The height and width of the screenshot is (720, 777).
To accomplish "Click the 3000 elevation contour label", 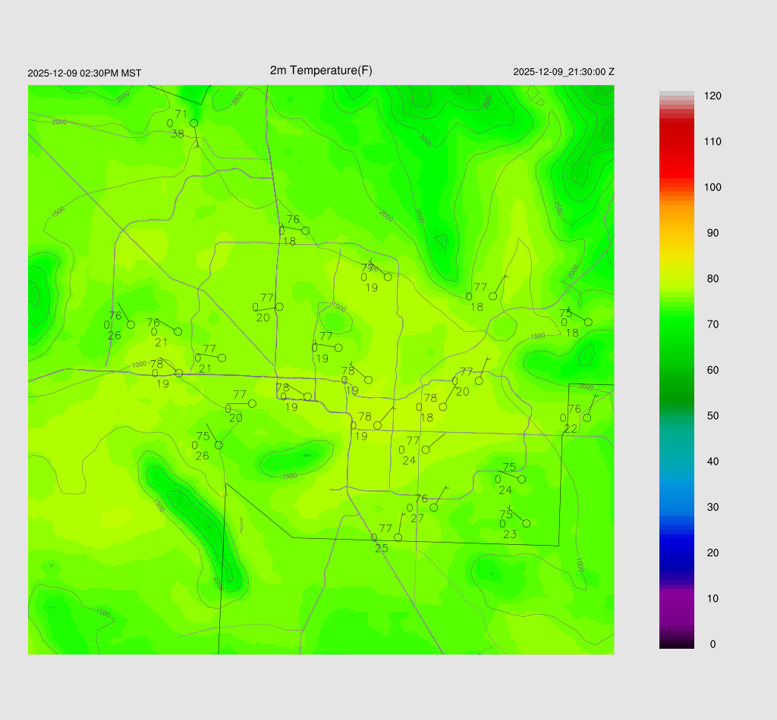I will (426, 141).
